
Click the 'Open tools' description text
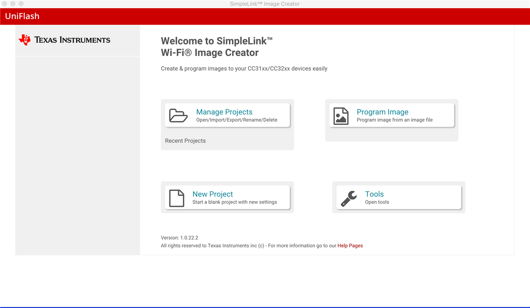[377, 202]
